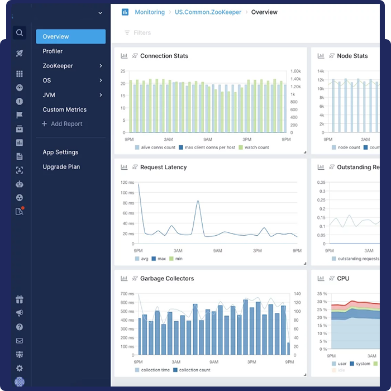Click the search icon in the sidebar
Screen dimensions: 391x391
(20, 33)
